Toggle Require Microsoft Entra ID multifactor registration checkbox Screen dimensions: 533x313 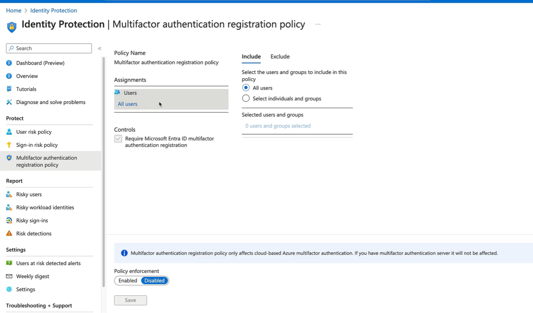pos(118,139)
